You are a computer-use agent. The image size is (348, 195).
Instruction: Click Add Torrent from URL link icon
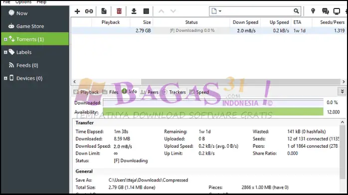coord(89,11)
